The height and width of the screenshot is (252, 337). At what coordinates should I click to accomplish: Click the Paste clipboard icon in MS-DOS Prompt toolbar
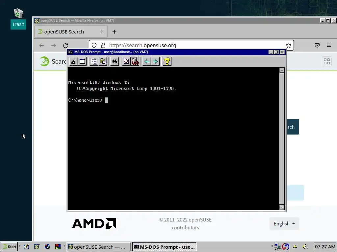click(103, 61)
